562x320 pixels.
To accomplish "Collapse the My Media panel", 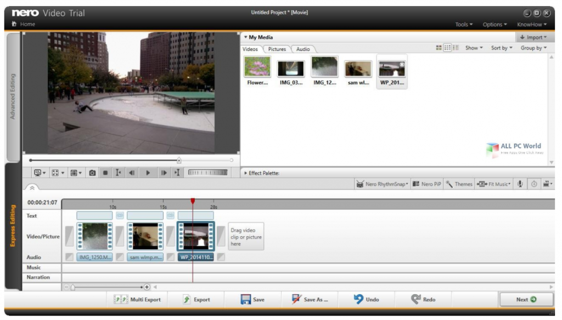I will (245, 37).
